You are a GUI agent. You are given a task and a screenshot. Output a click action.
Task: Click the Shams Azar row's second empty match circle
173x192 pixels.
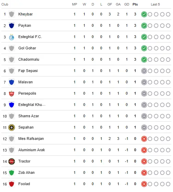pos(156,116)
